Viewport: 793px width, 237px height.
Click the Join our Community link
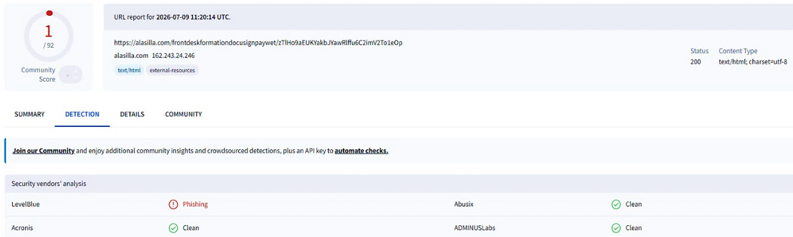[44, 151]
